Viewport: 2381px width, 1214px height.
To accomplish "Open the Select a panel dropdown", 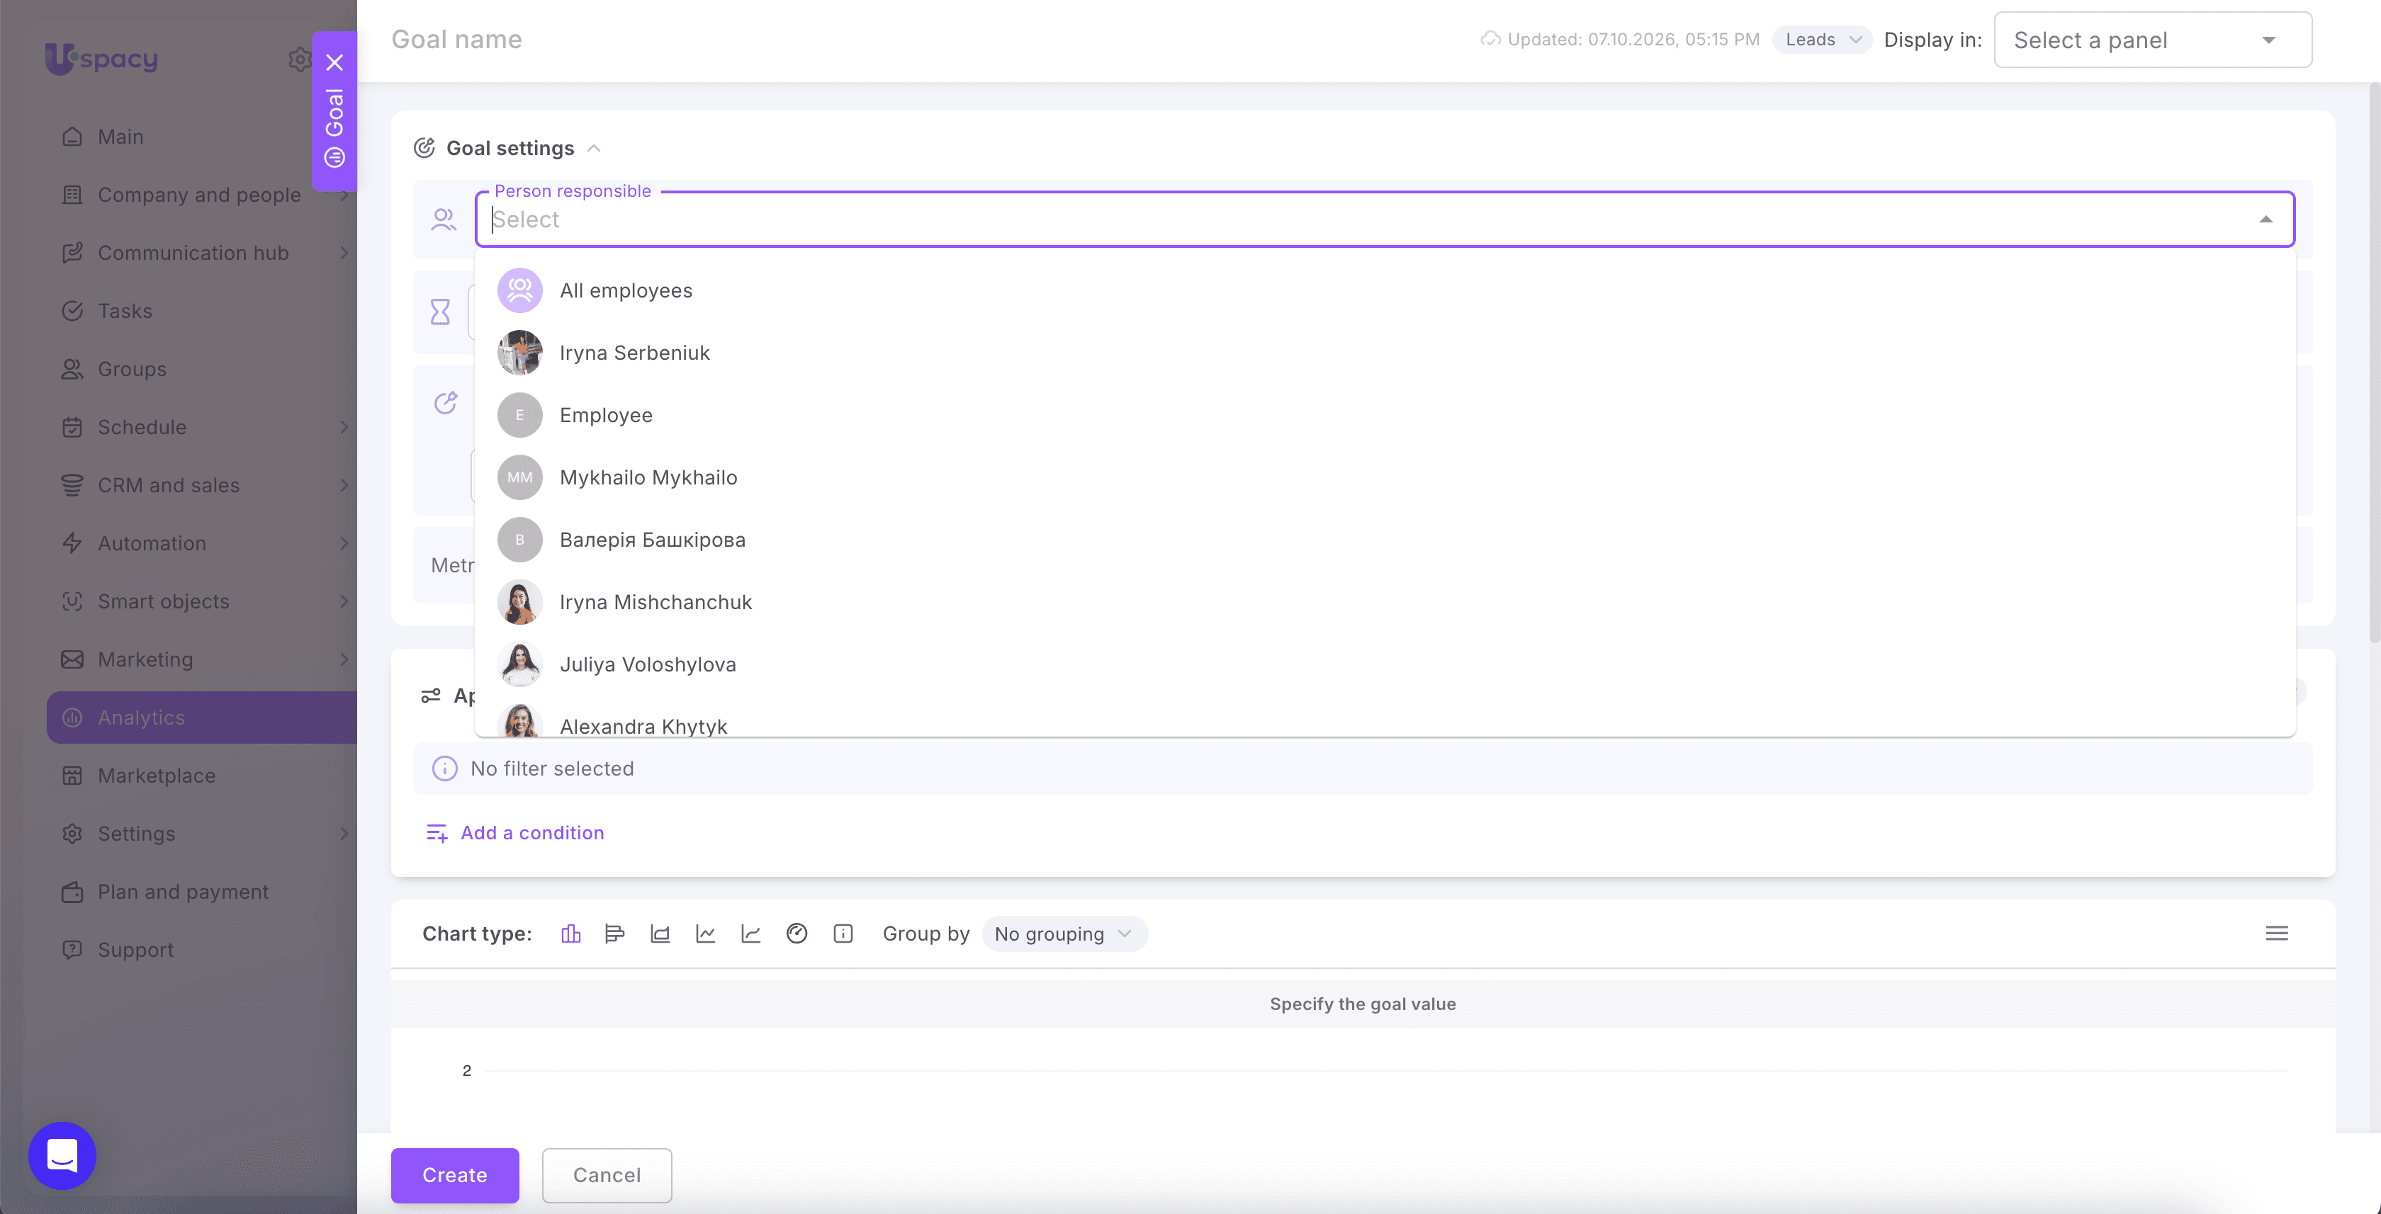I will tap(2153, 40).
